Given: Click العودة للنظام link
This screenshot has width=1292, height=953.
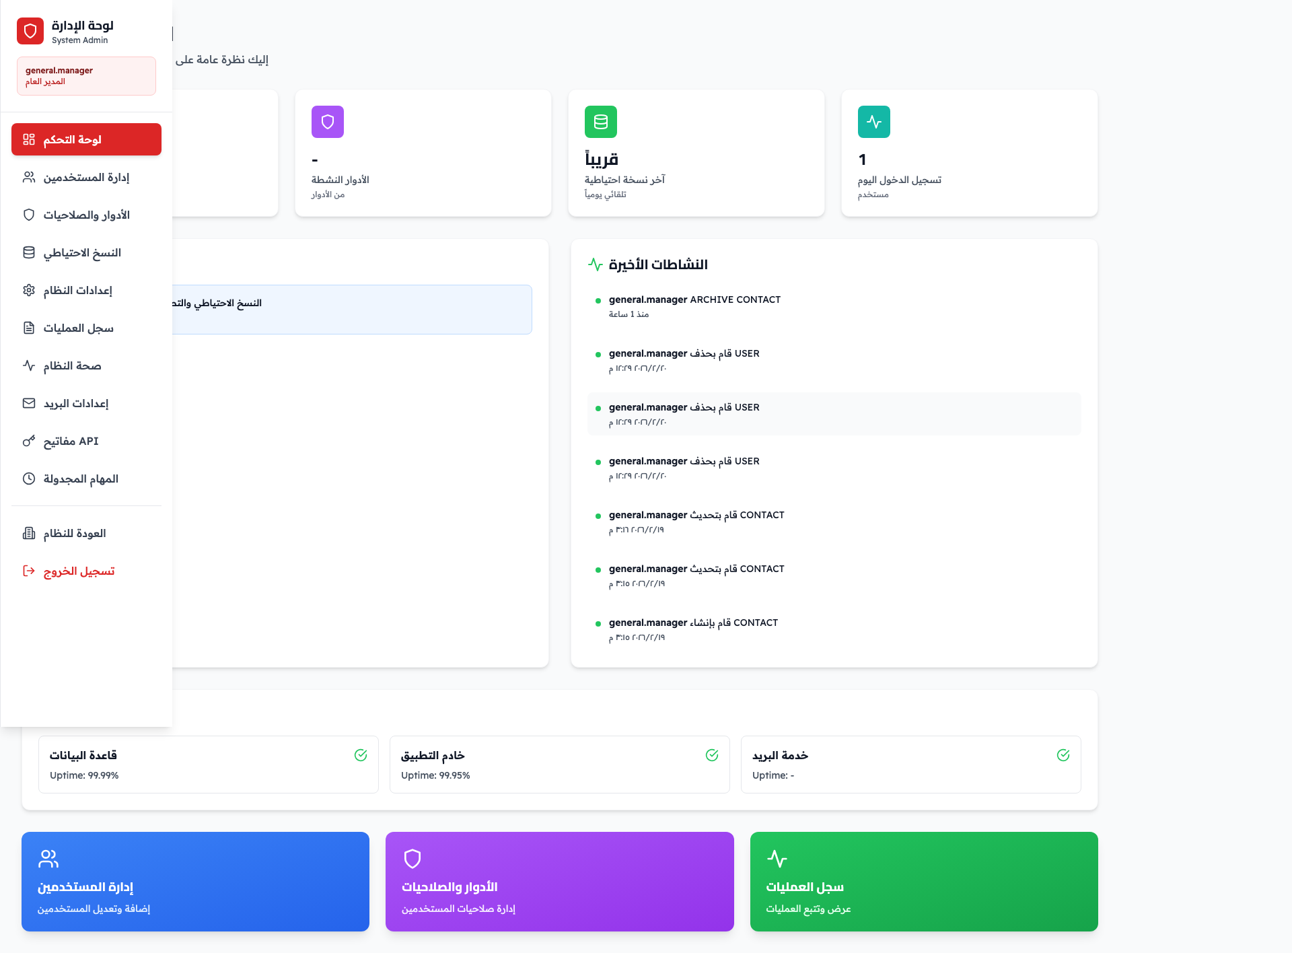Looking at the screenshot, I should pos(74,533).
